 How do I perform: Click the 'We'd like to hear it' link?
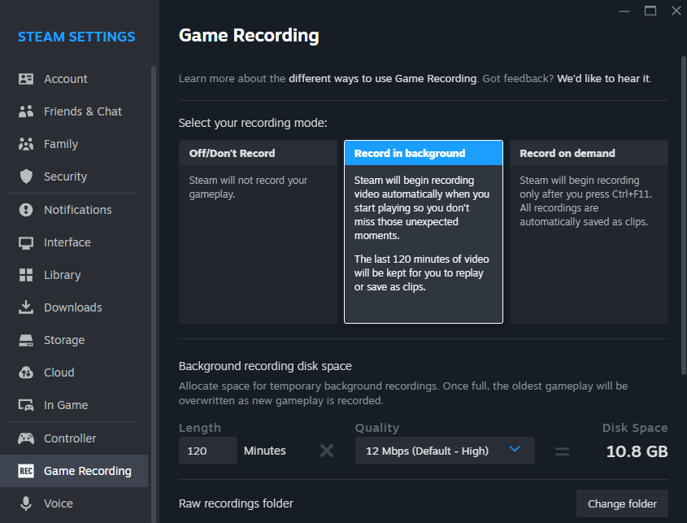pyautogui.click(x=603, y=79)
